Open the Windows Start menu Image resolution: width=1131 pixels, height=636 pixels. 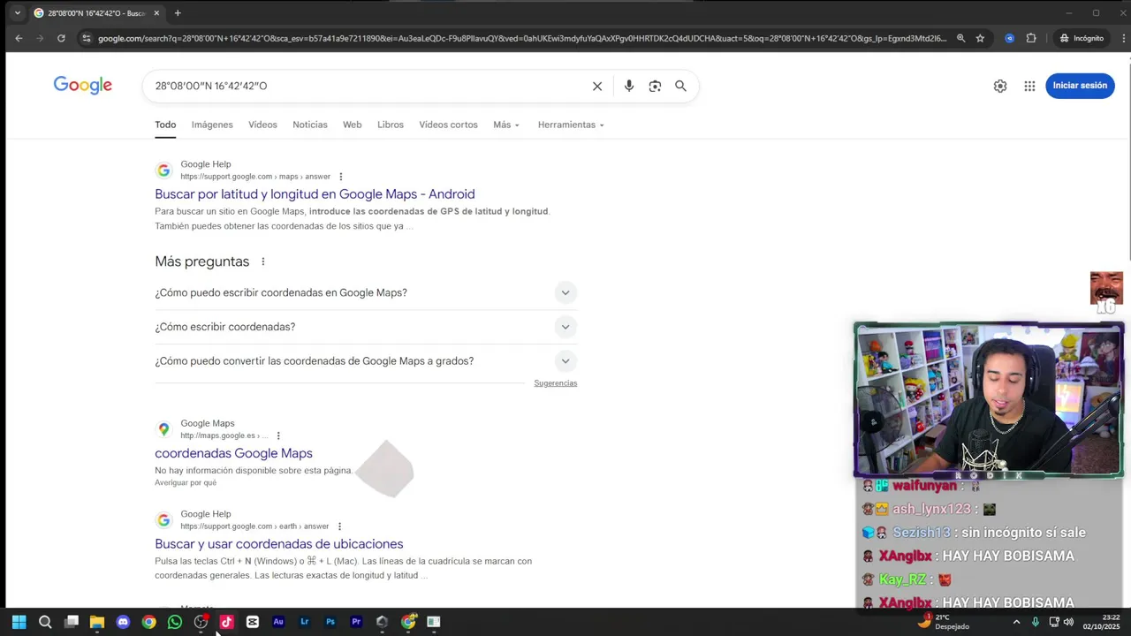pyautogui.click(x=19, y=622)
